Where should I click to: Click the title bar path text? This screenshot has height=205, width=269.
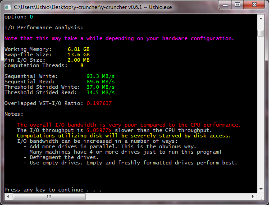(x=93, y=7)
